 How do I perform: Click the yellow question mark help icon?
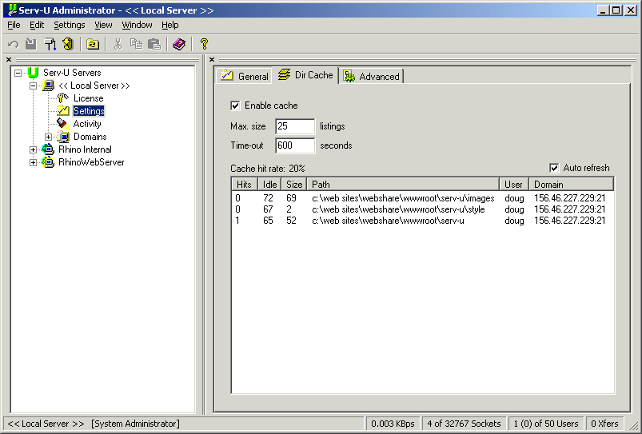coord(204,44)
